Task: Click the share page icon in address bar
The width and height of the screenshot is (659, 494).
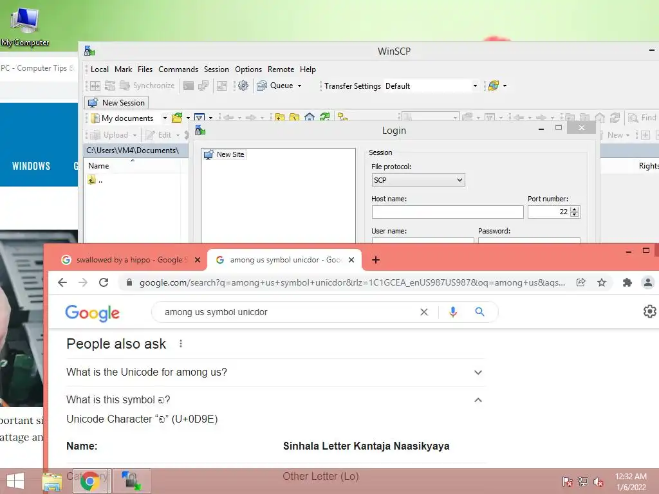Action: coord(581,282)
